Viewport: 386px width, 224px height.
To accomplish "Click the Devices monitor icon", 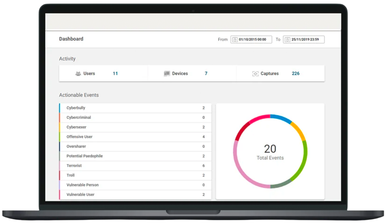I will tap(167, 74).
